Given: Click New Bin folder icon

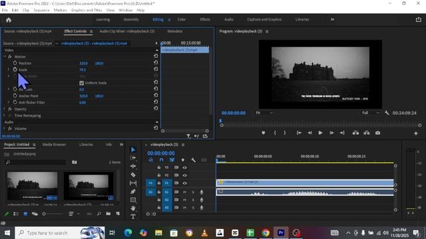Looking at the screenshot, I should (108, 214).
